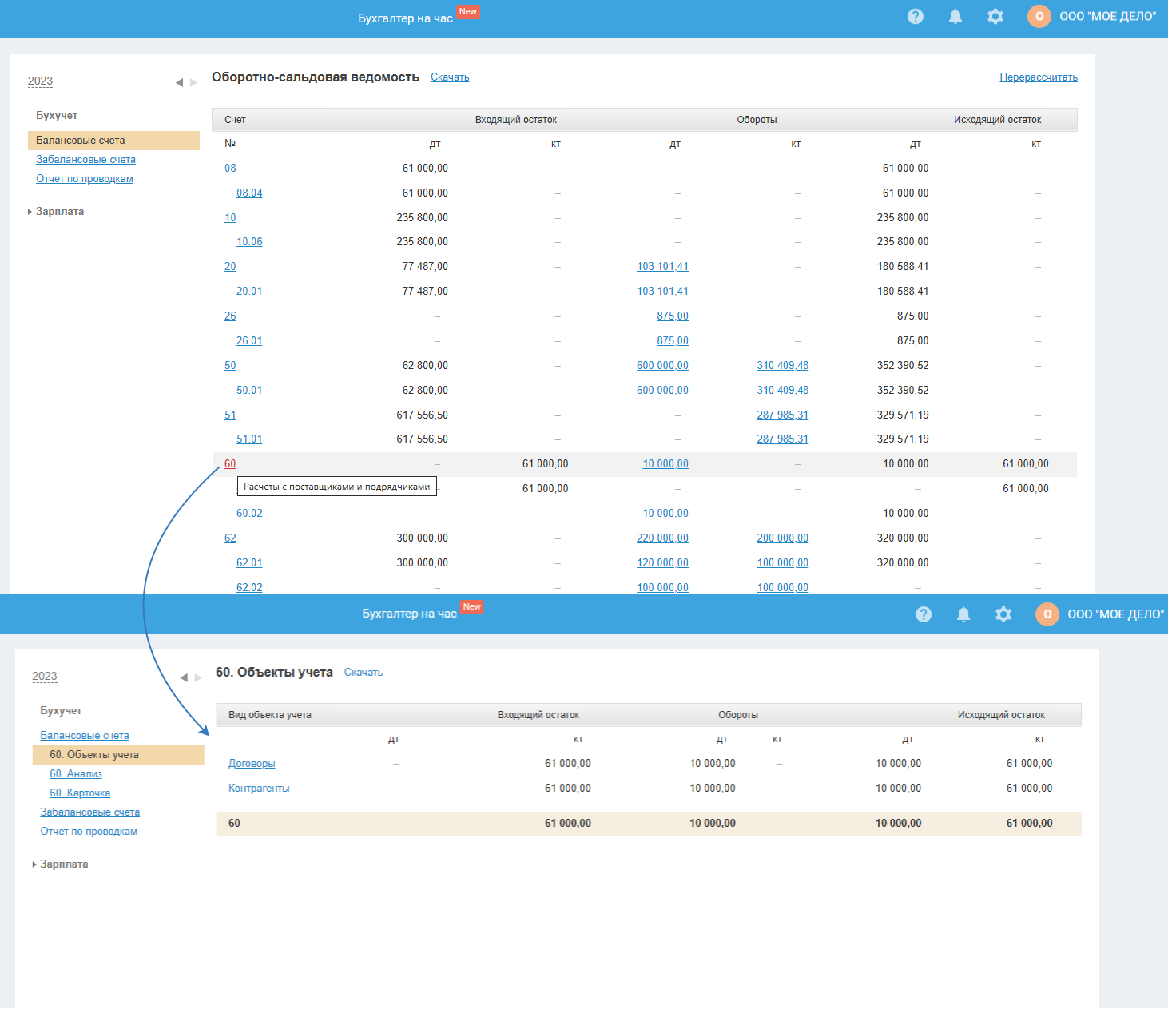The image size is (1168, 1009).
Task: Open subaccount 50.01
Action: 249,391
